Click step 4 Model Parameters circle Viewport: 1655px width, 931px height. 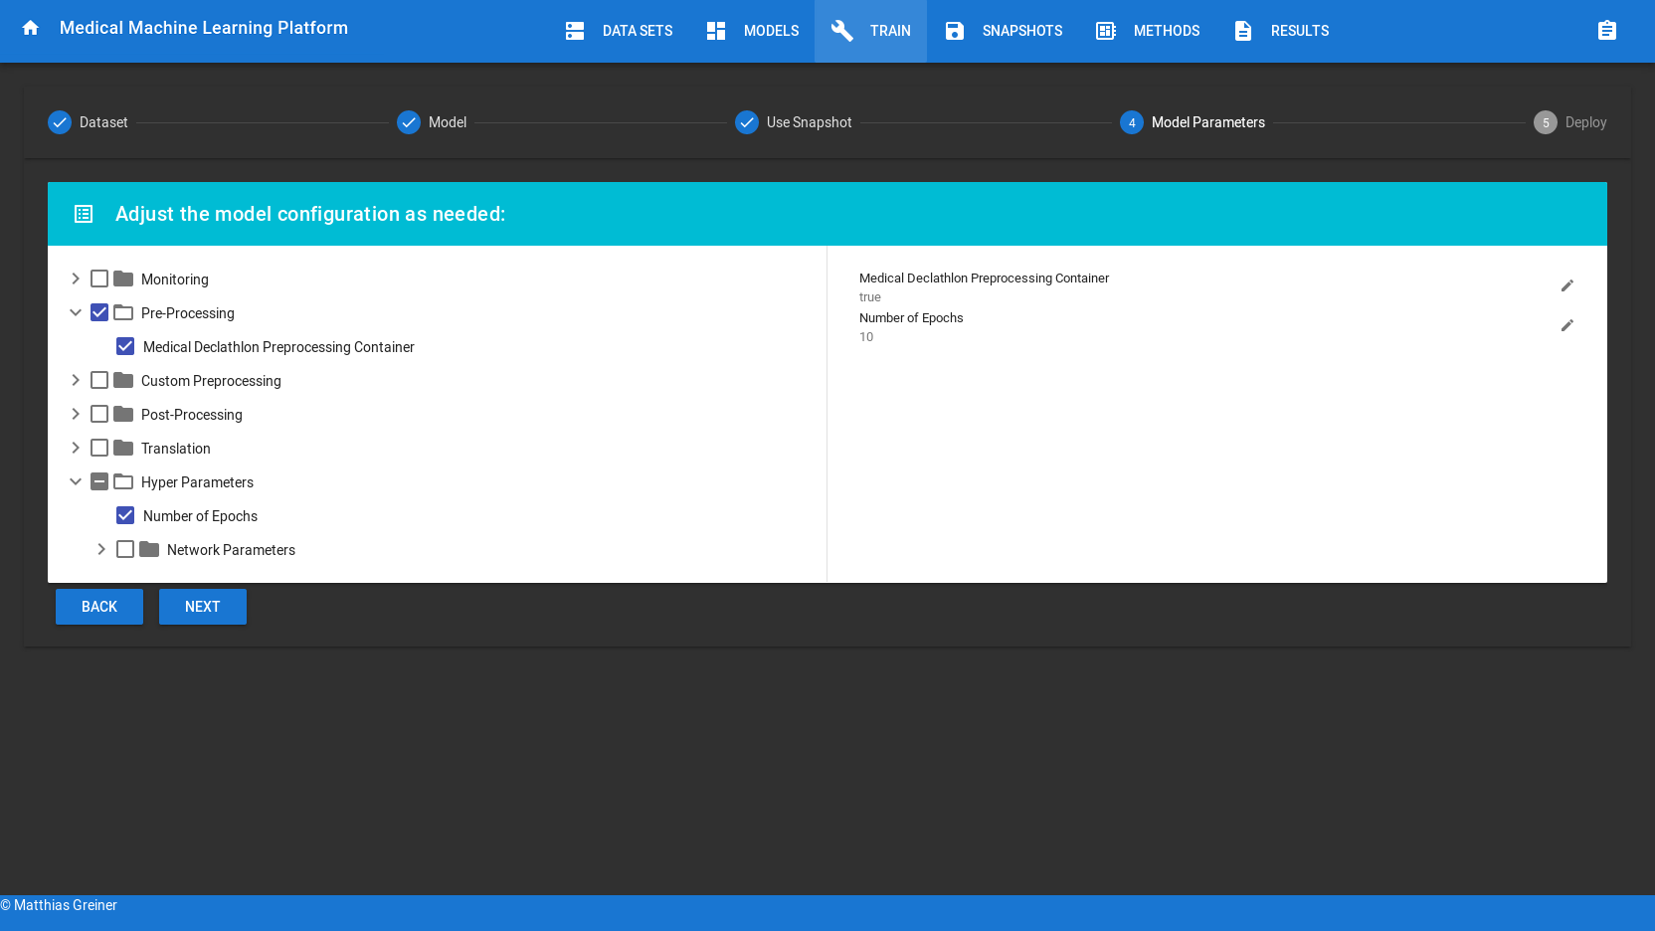click(1132, 122)
